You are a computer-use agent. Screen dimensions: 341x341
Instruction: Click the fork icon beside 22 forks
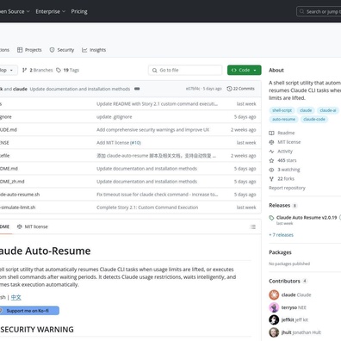(271, 179)
